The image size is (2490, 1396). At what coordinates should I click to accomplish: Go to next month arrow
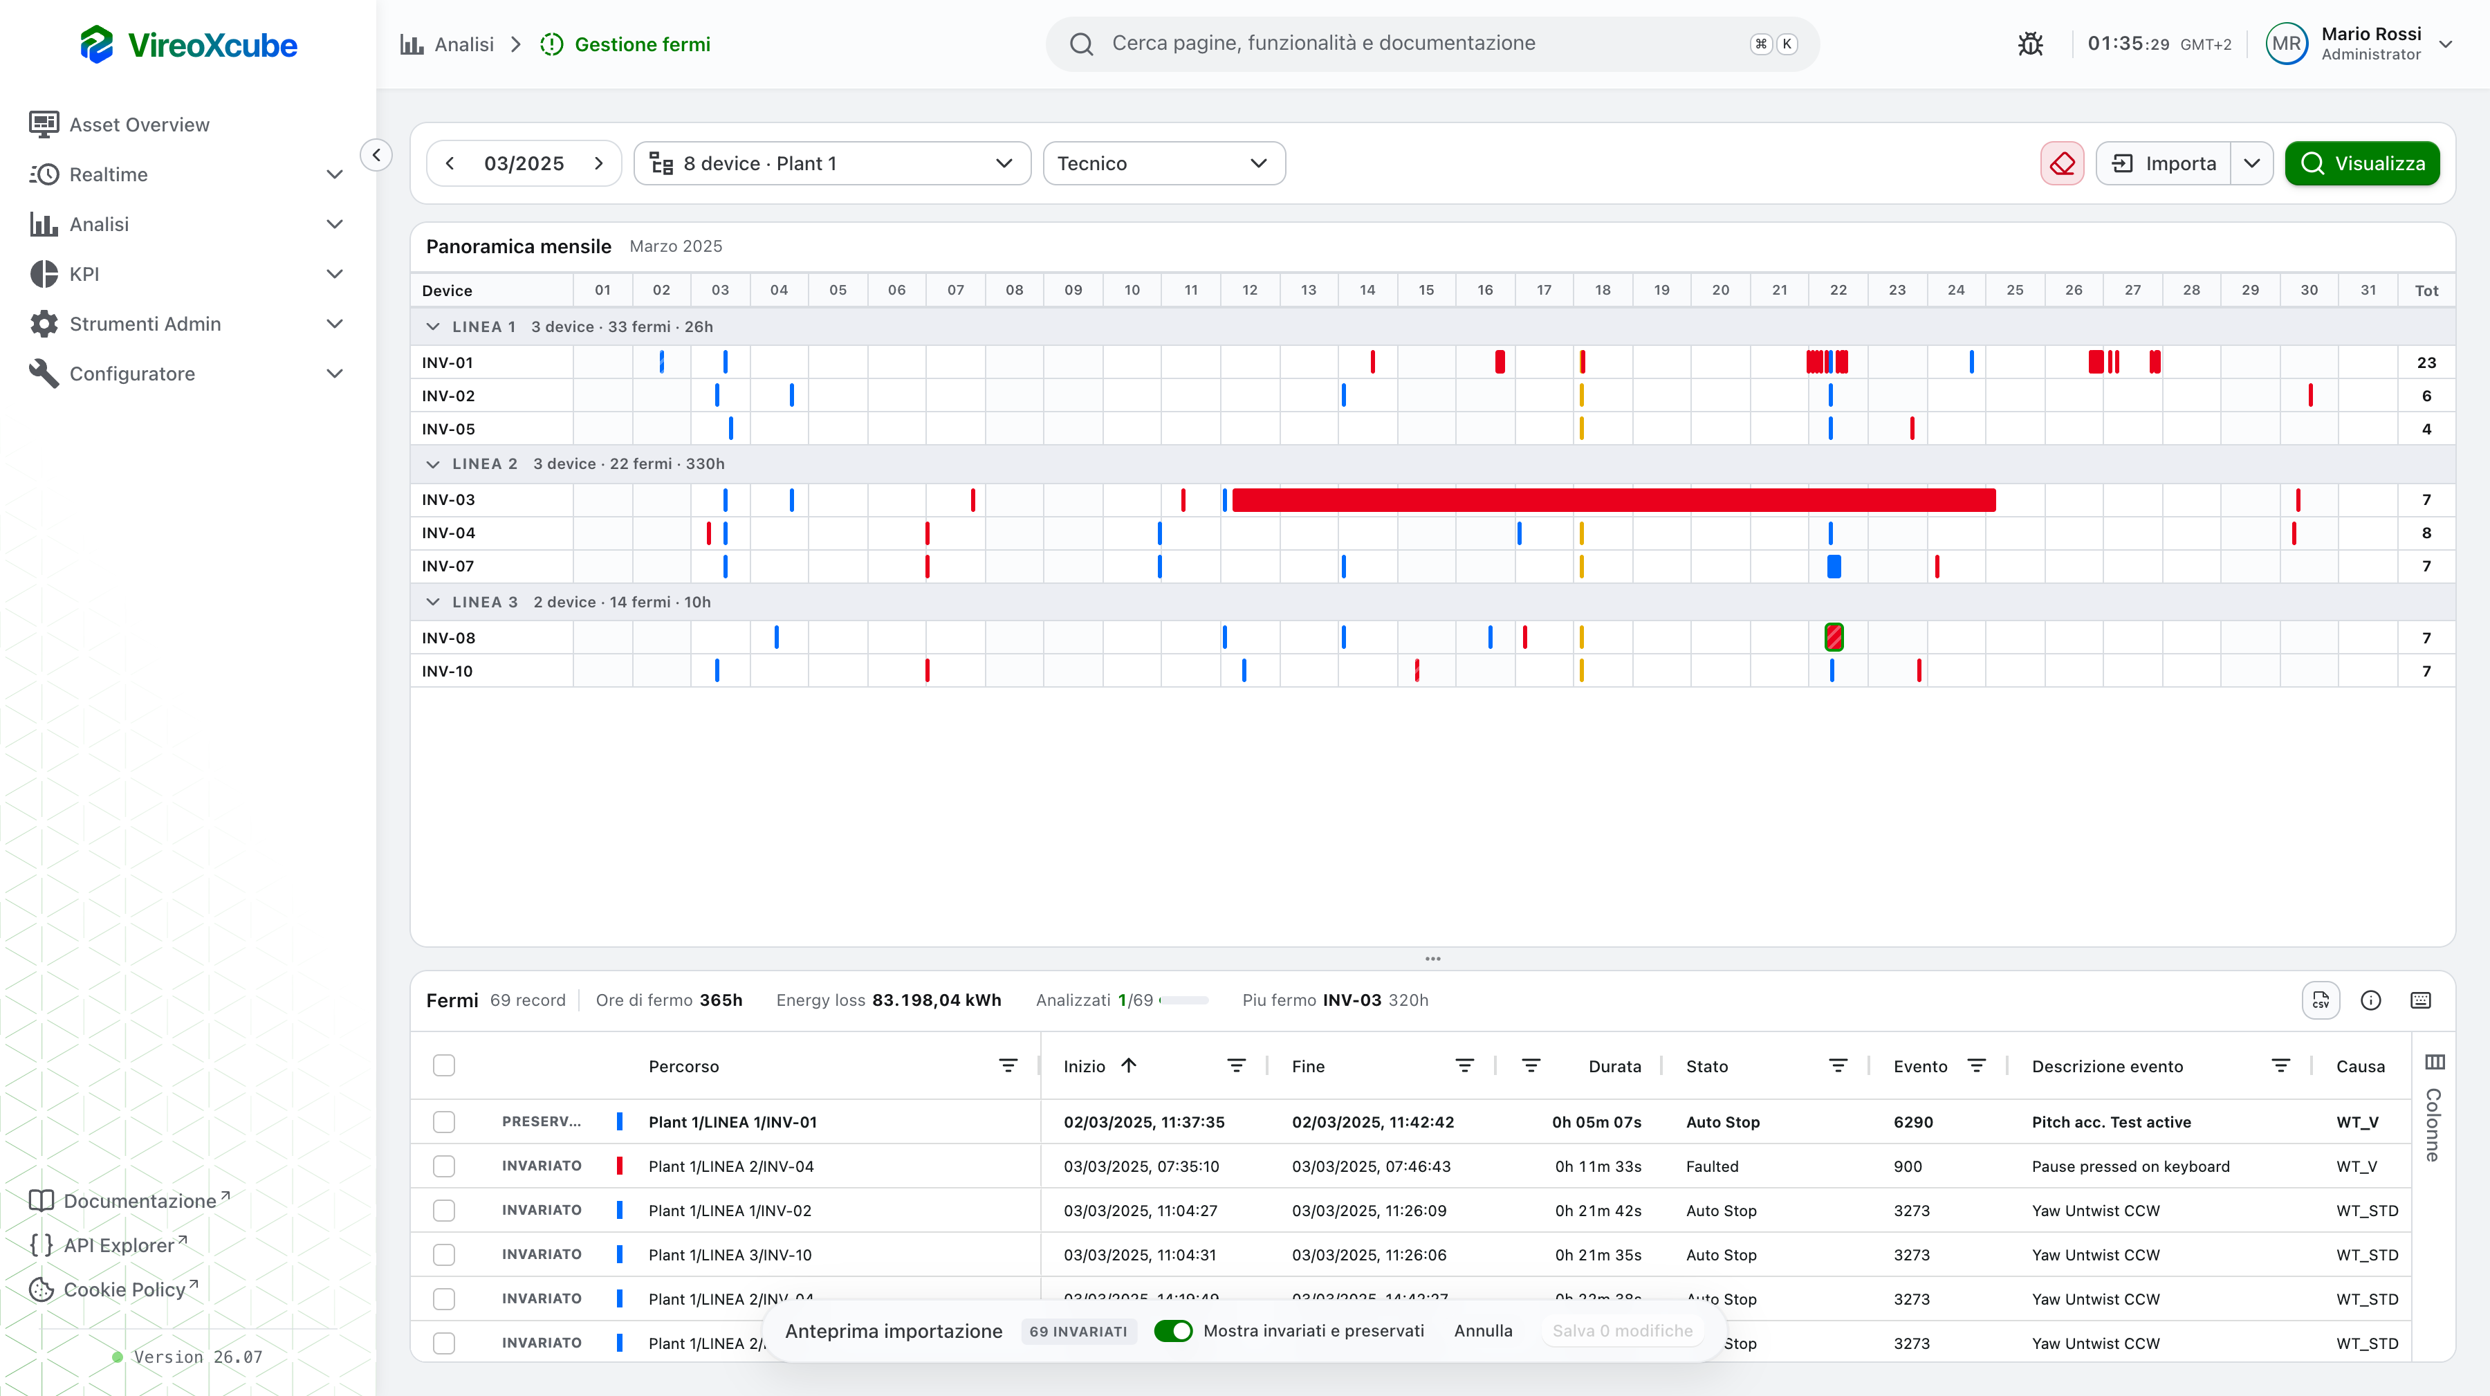598,163
